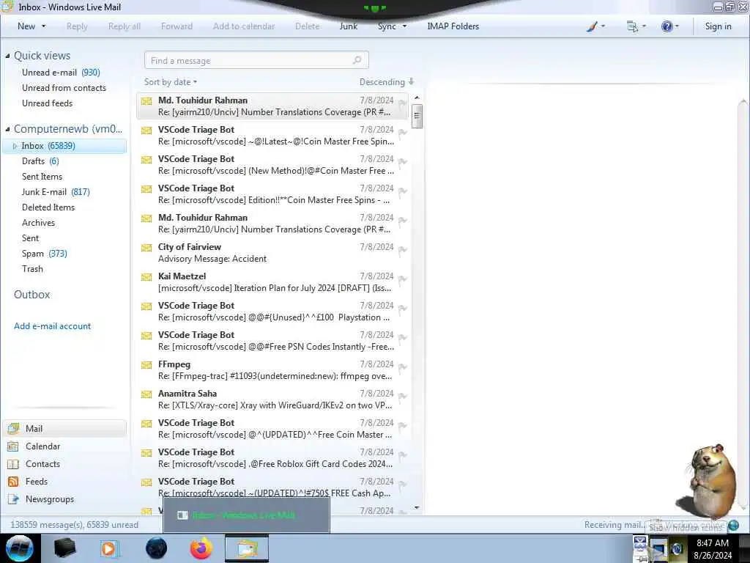Open dropdown arrow beside paintbrush icon
The height and width of the screenshot is (563, 750).
pos(603,26)
